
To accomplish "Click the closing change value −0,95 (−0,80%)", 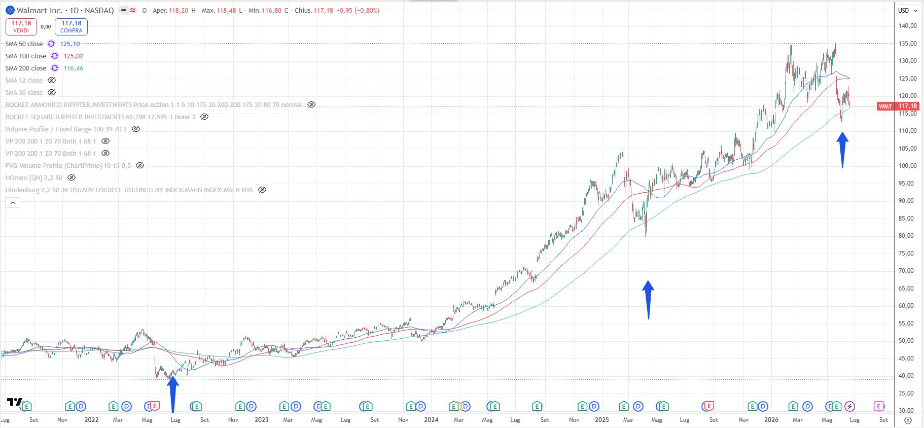I will click(358, 10).
